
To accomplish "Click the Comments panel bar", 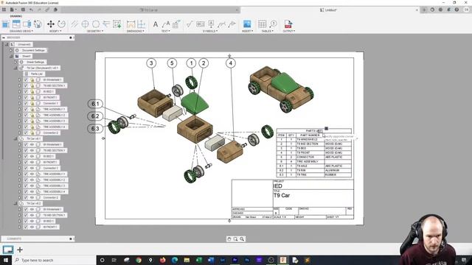I will click(x=38, y=239).
